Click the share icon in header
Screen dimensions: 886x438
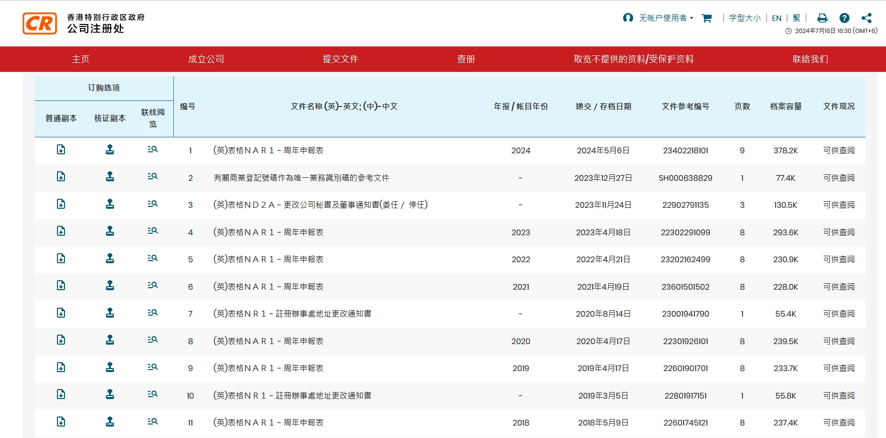(867, 18)
